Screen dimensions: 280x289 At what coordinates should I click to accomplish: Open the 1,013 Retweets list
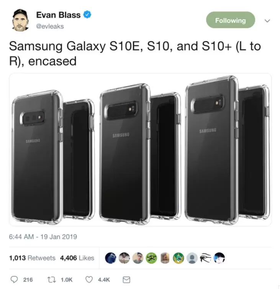pyautogui.click(x=32, y=258)
